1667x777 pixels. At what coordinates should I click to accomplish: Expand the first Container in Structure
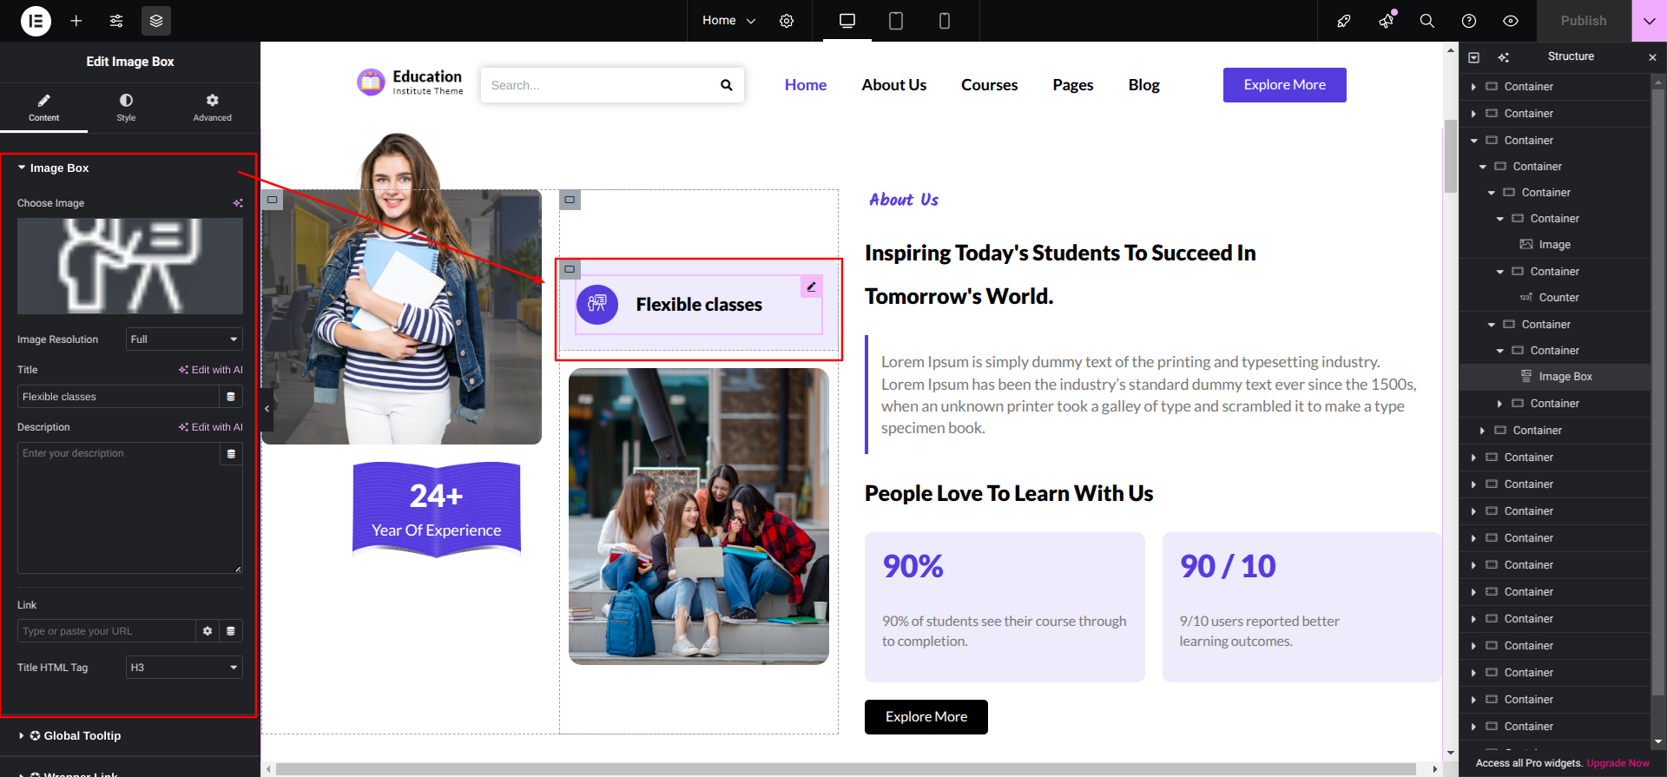[1473, 87]
